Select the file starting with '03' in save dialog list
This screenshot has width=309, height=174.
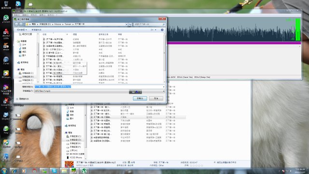[53, 53]
